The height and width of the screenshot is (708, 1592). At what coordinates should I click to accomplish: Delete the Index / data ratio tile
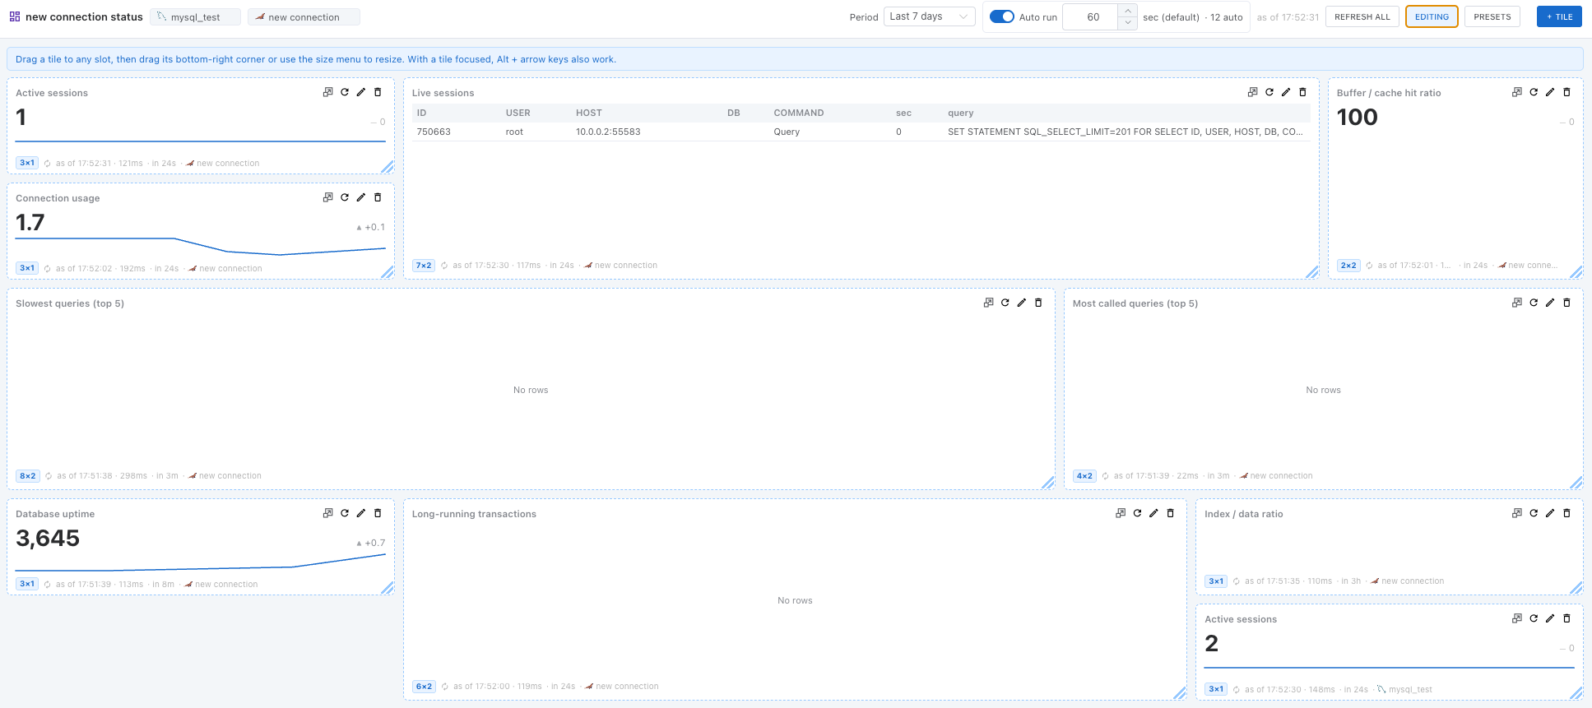pyautogui.click(x=1566, y=513)
